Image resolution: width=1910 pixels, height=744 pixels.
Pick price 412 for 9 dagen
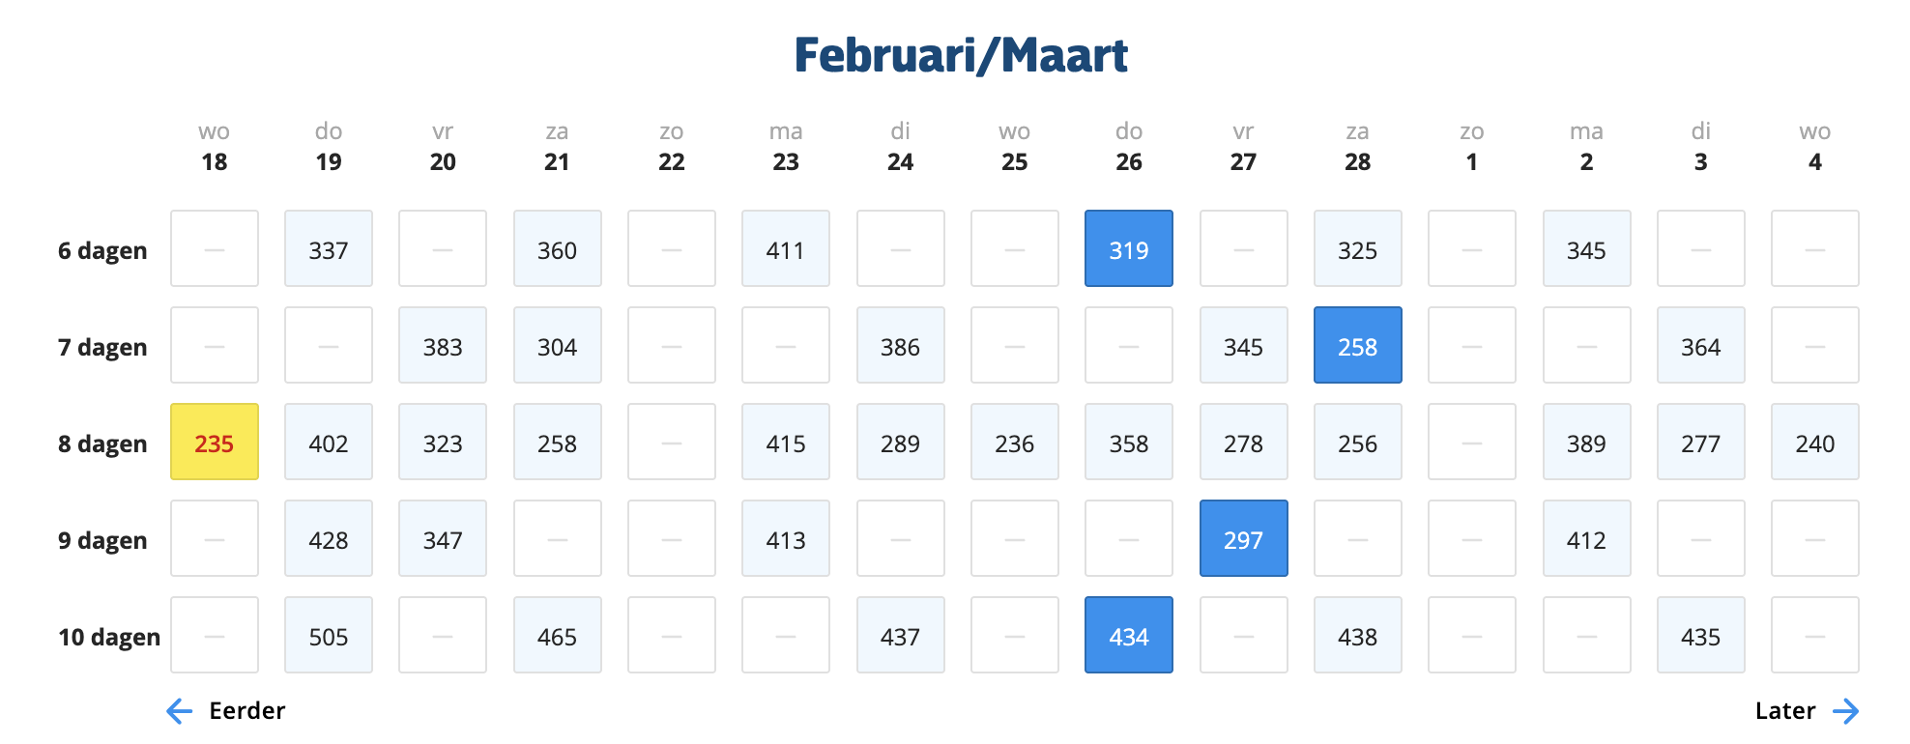(1586, 539)
